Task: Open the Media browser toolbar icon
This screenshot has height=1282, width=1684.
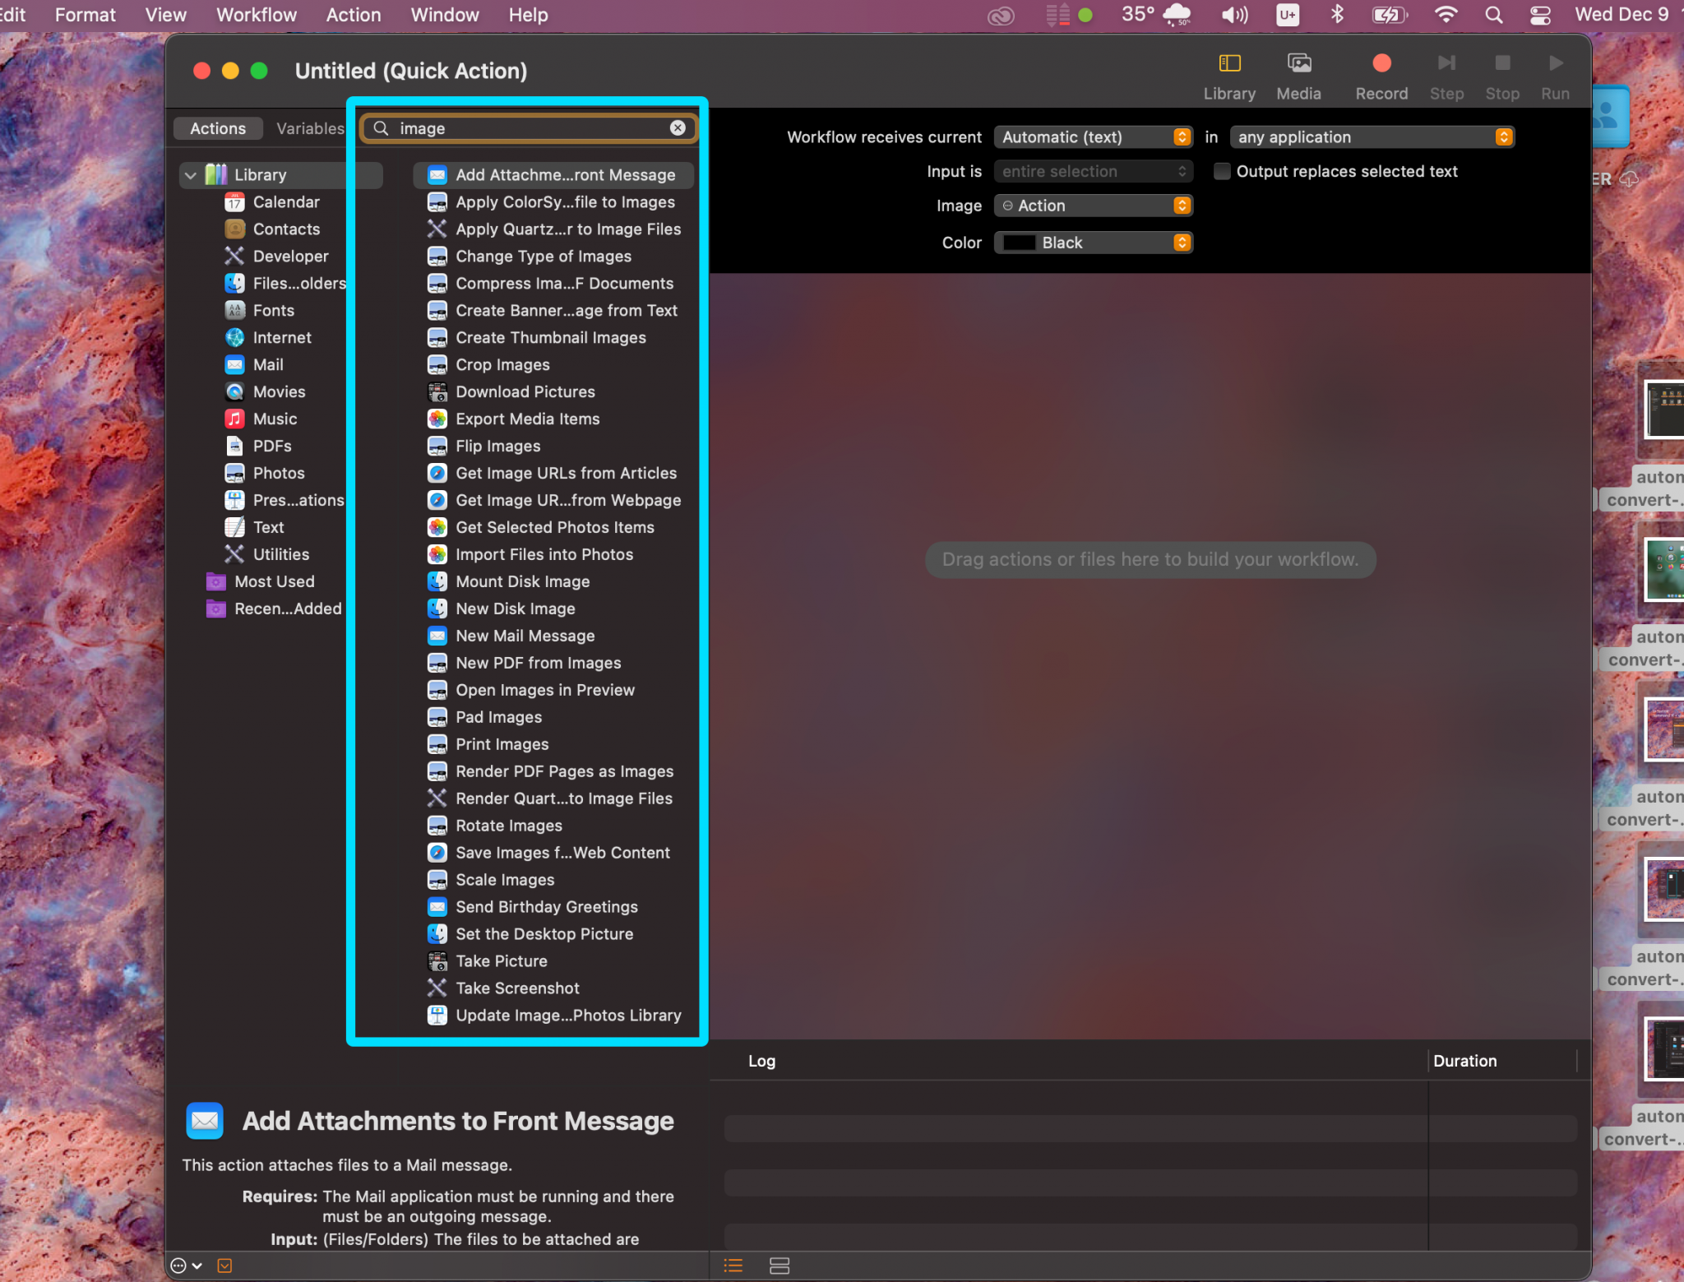Action: 1298,64
